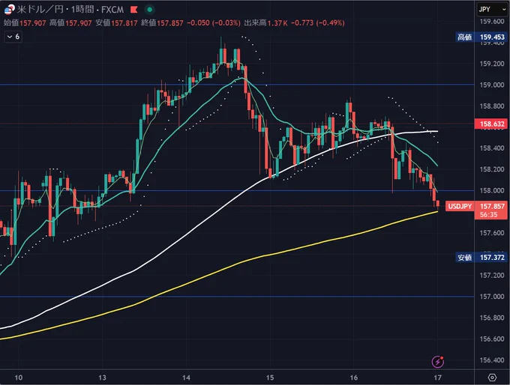
Task: Click the 157.000 price scale value
Action: pos(492,297)
